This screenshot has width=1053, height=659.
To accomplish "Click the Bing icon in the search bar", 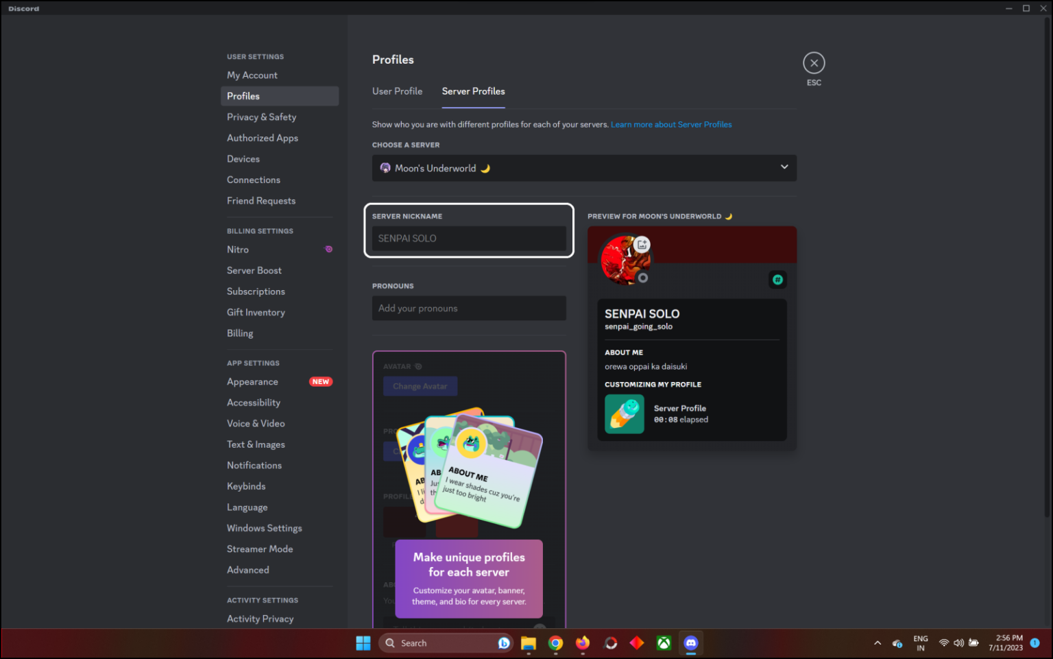I will tap(504, 643).
